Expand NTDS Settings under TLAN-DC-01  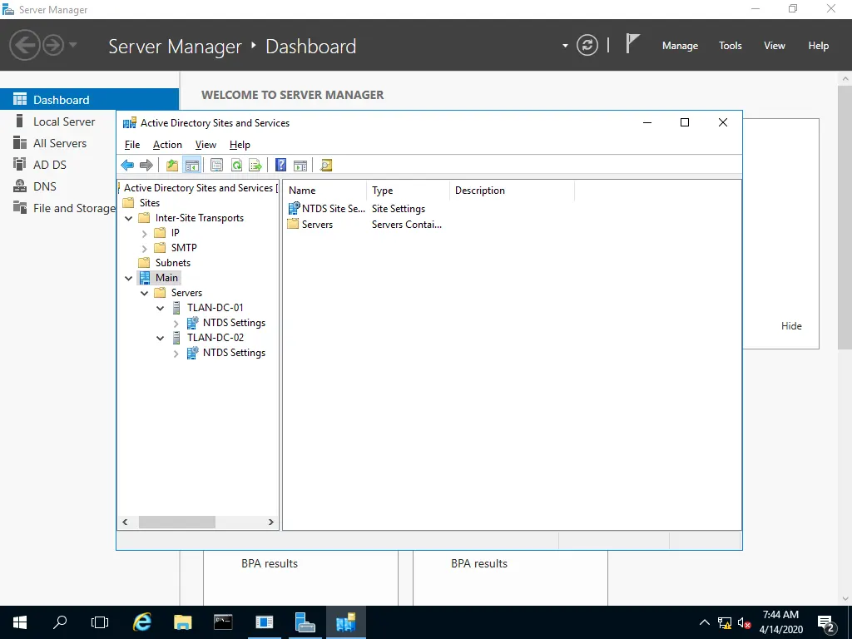click(176, 324)
